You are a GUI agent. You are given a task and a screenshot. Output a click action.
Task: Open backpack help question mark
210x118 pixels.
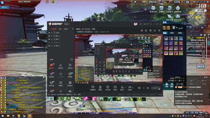click(182, 24)
